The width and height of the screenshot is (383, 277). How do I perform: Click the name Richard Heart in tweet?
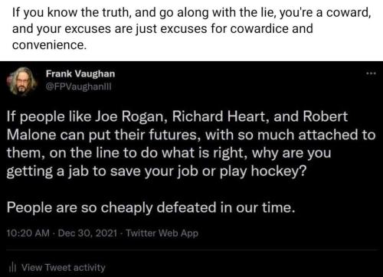pyautogui.click(x=221, y=116)
